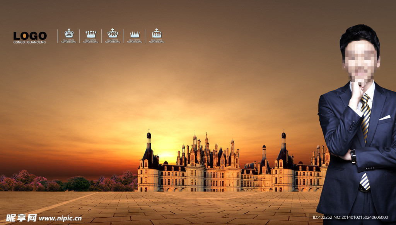
Task: Select the open crown with ball-tipped points
Action: tap(90, 34)
